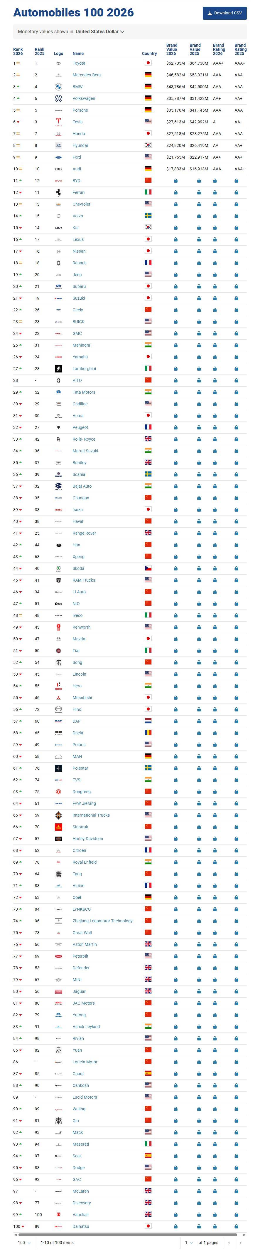Sort table by the Country column header
The image size is (260, 1254).
(x=149, y=53)
